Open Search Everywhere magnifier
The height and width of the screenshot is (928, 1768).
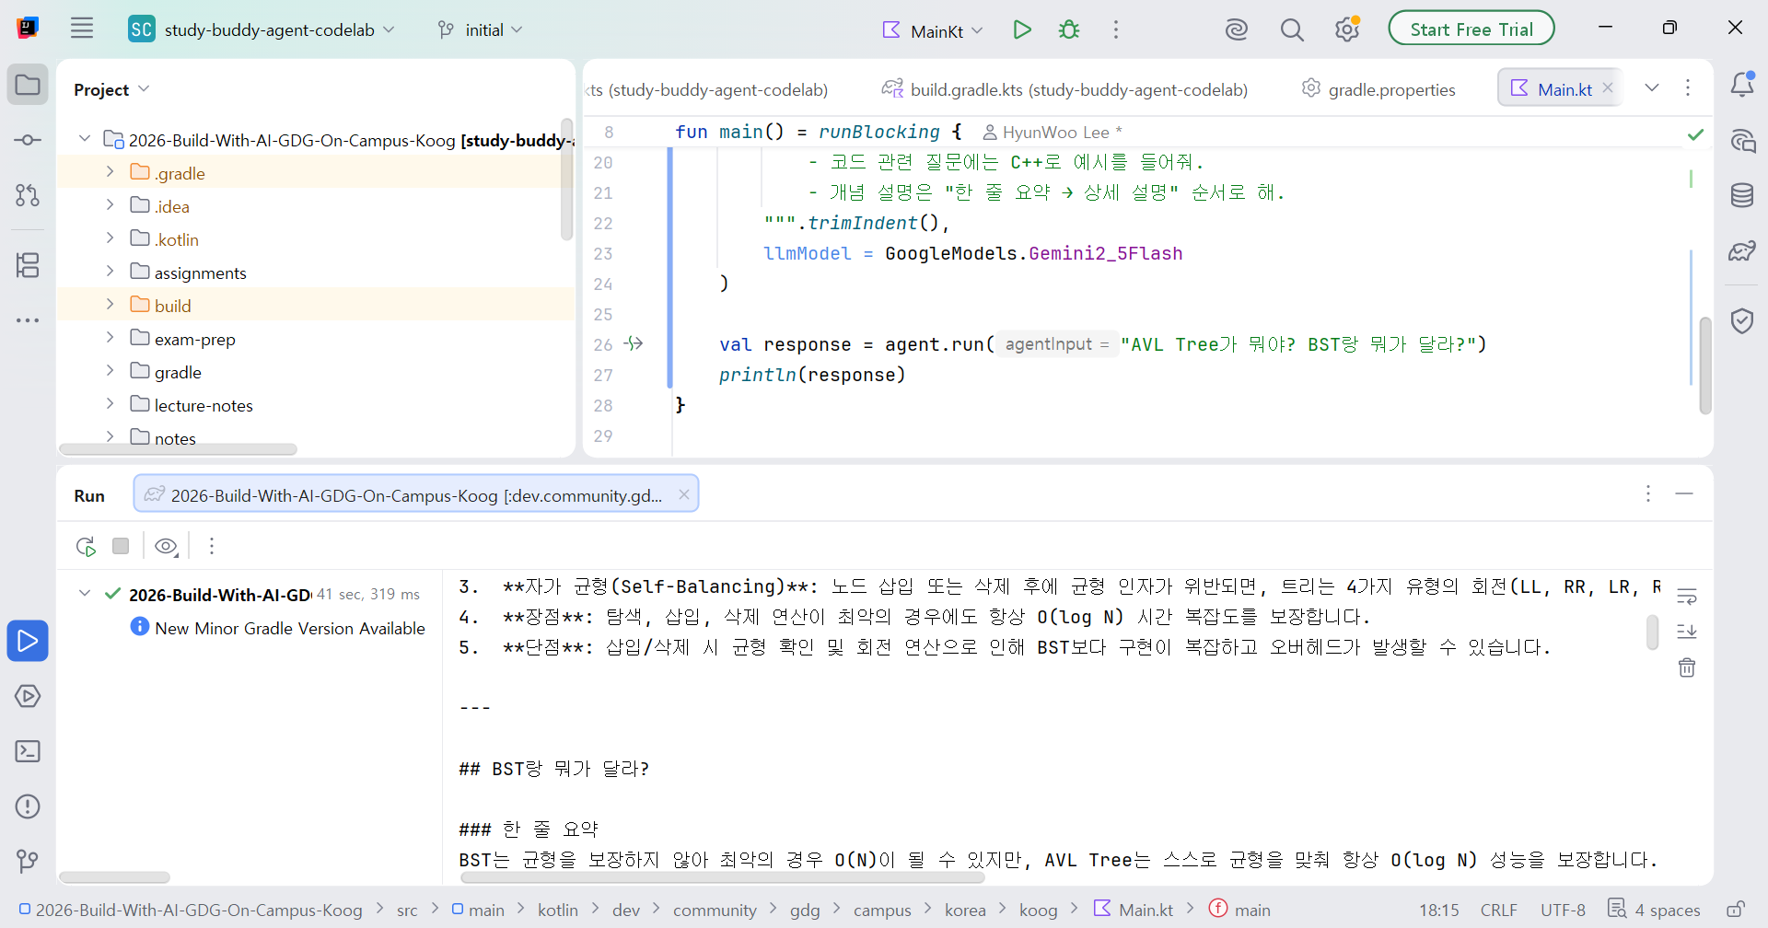click(x=1292, y=29)
